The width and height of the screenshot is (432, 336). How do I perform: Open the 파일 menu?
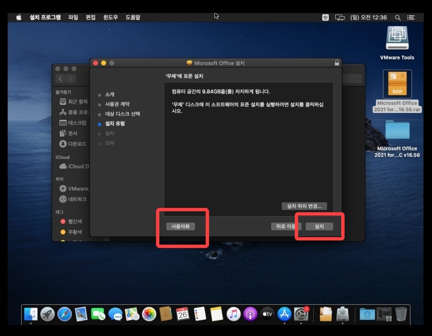coord(73,17)
